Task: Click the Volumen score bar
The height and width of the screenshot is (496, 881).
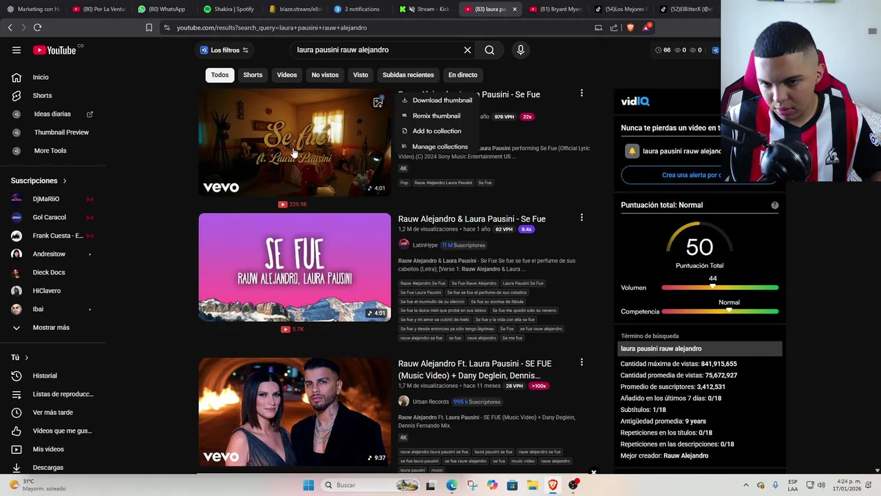Action: click(x=720, y=287)
